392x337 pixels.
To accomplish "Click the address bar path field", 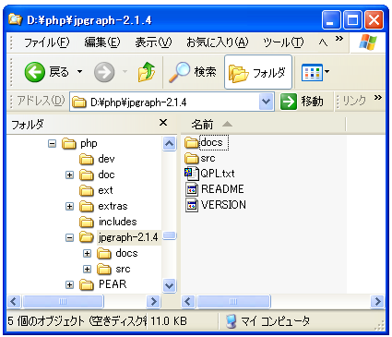I will point(172,102).
